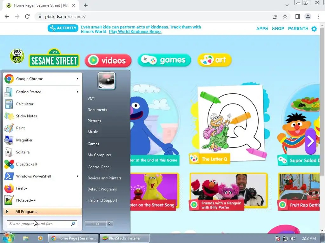The height and width of the screenshot is (243, 325).
Task: Click the user account picture
Action: (x=107, y=81)
